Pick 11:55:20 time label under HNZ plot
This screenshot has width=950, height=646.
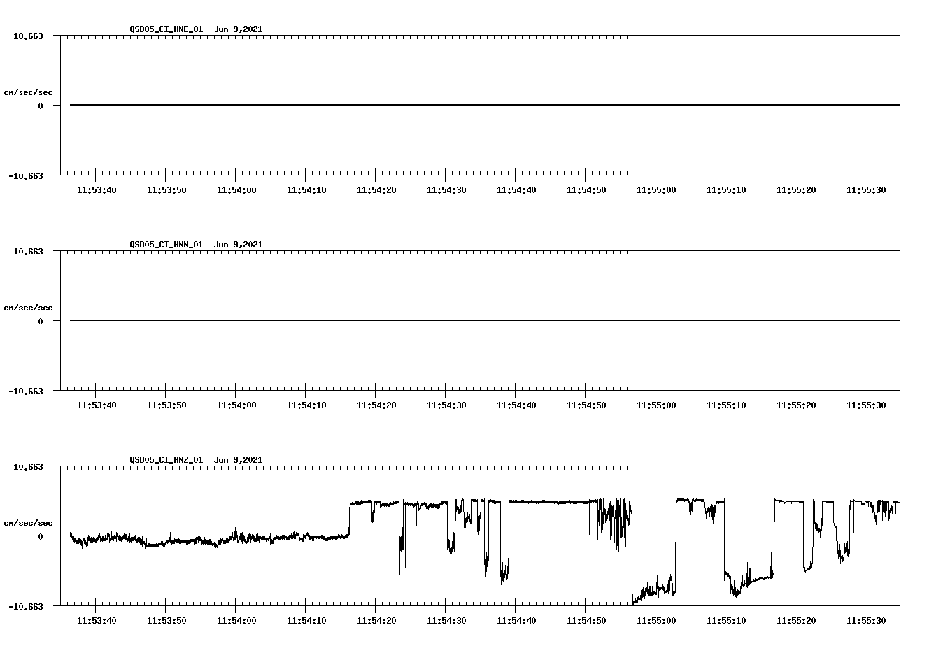tap(796, 620)
